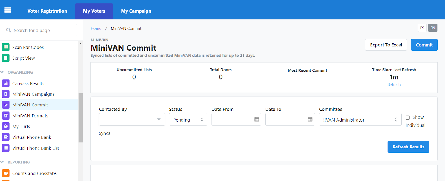Open Script View page
Screen dimensions: 445x181
(24, 58)
